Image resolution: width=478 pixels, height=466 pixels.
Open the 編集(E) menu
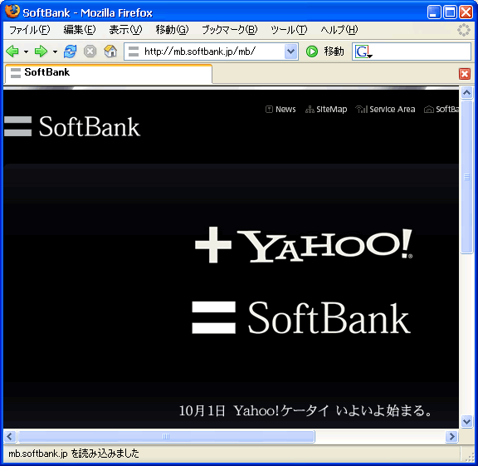(80, 30)
